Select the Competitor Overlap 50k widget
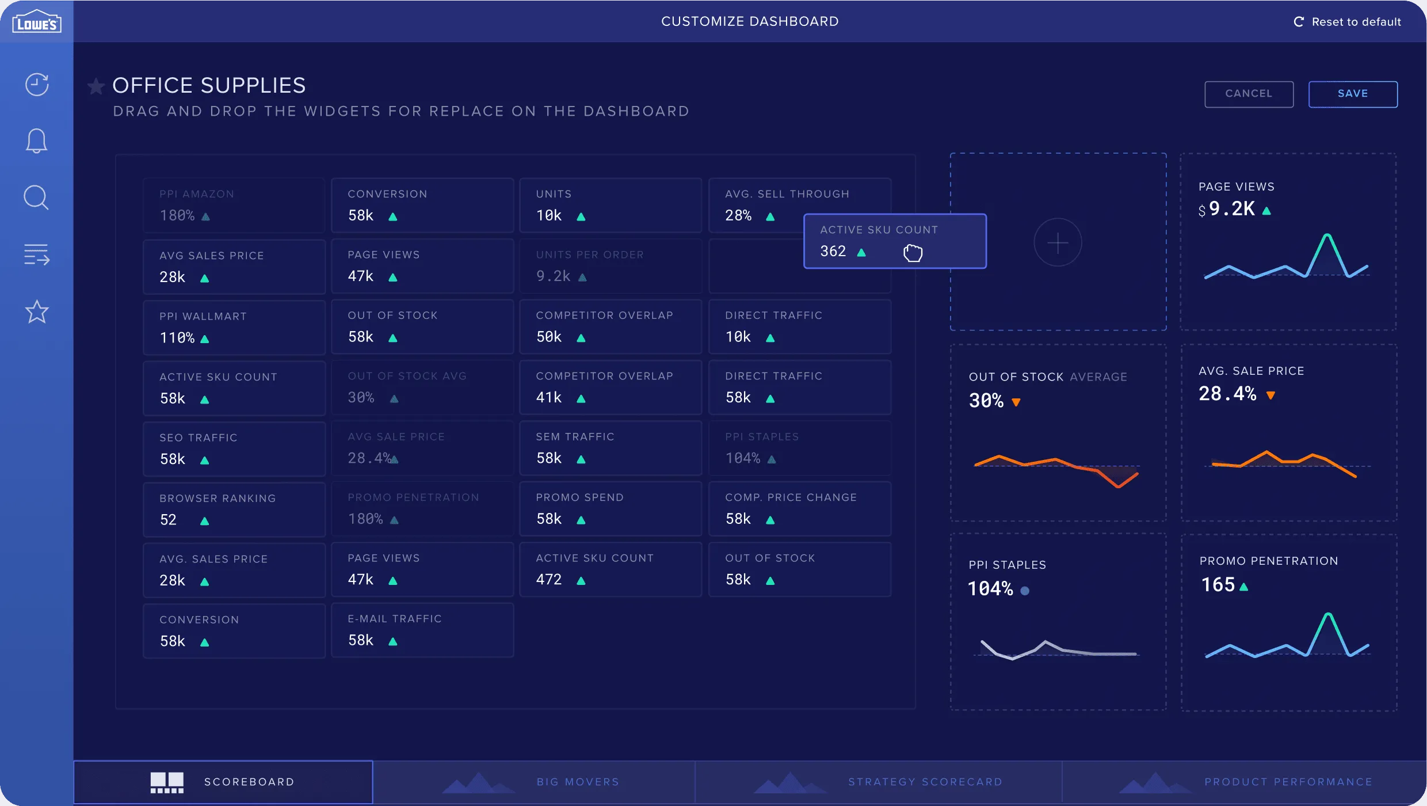This screenshot has width=1427, height=806. pyautogui.click(x=611, y=327)
